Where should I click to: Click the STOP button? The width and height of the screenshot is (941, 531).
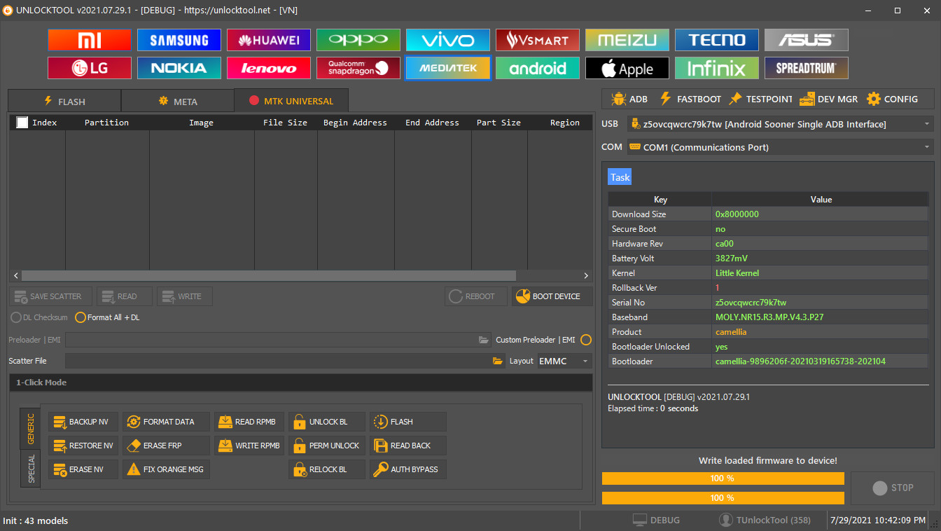pos(893,488)
